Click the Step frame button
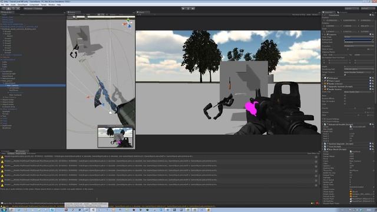This screenshot has height=212, width=377. click(x=193, y=8)
